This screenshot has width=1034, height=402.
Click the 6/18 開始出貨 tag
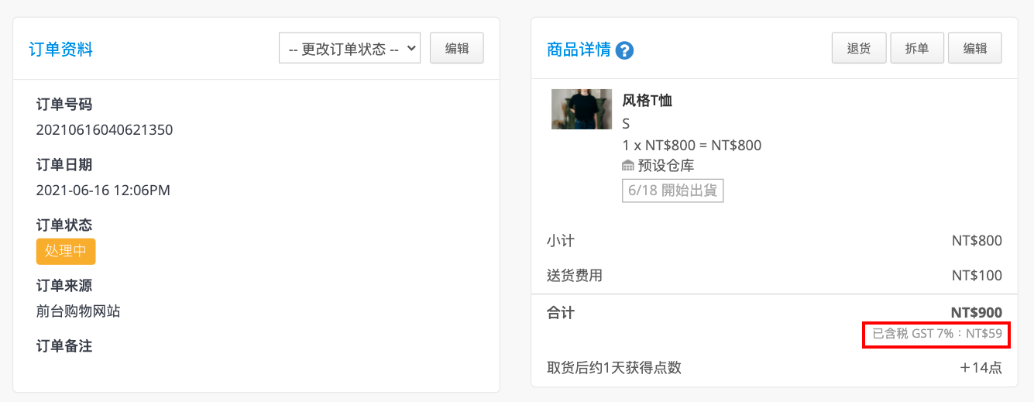tap(672, 190)
